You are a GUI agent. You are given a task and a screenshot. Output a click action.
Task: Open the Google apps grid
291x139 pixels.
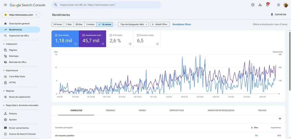click(278, 5)
